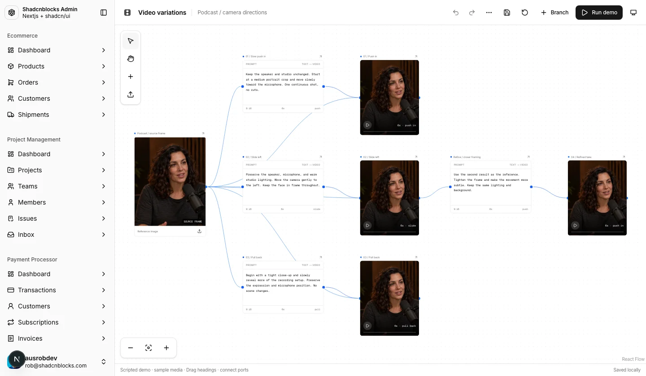The height and width of the screenshot is (376, 646).
Task: Click upload icon beside Reference image
Action: tap(199, 231)
